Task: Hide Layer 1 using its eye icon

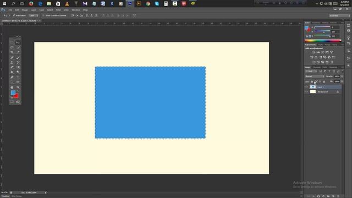Action: [x=306, y=87]
